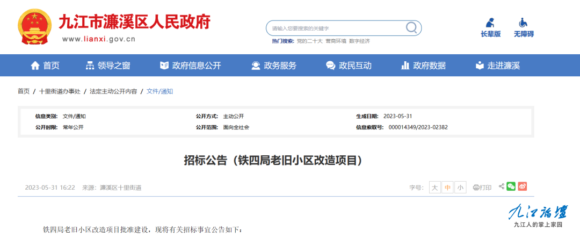Viewport: 580px width, 238px height.
Task: Set font size to 中
Action: (447, 187)
